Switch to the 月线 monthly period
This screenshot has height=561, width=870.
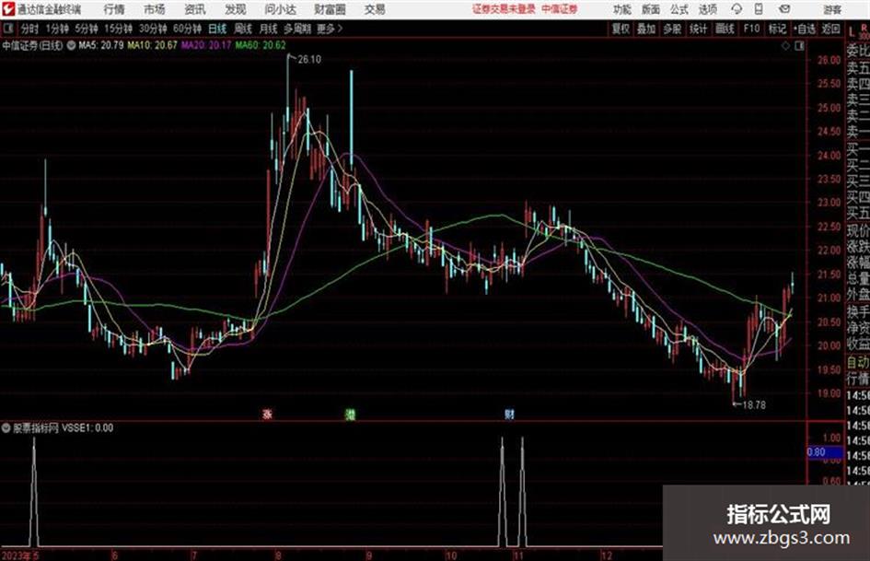coord(269,29)
